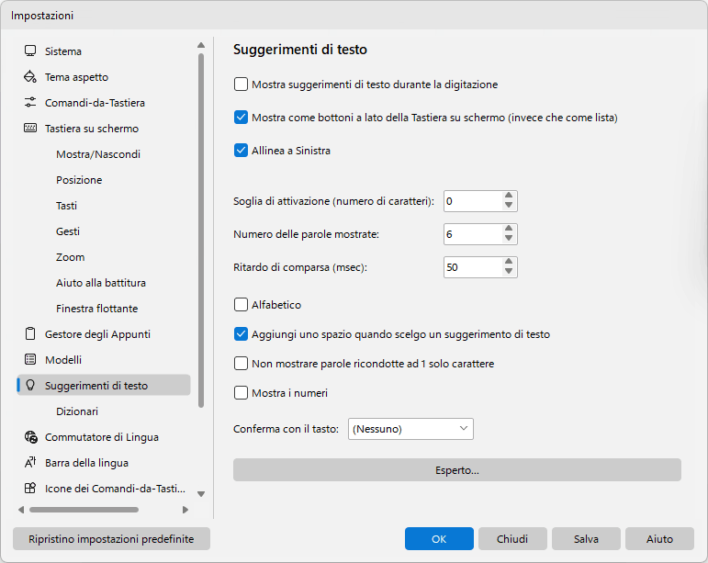708x563 pixels.
Task: Check the Mostra i numeri box
Action: [241, 393]
